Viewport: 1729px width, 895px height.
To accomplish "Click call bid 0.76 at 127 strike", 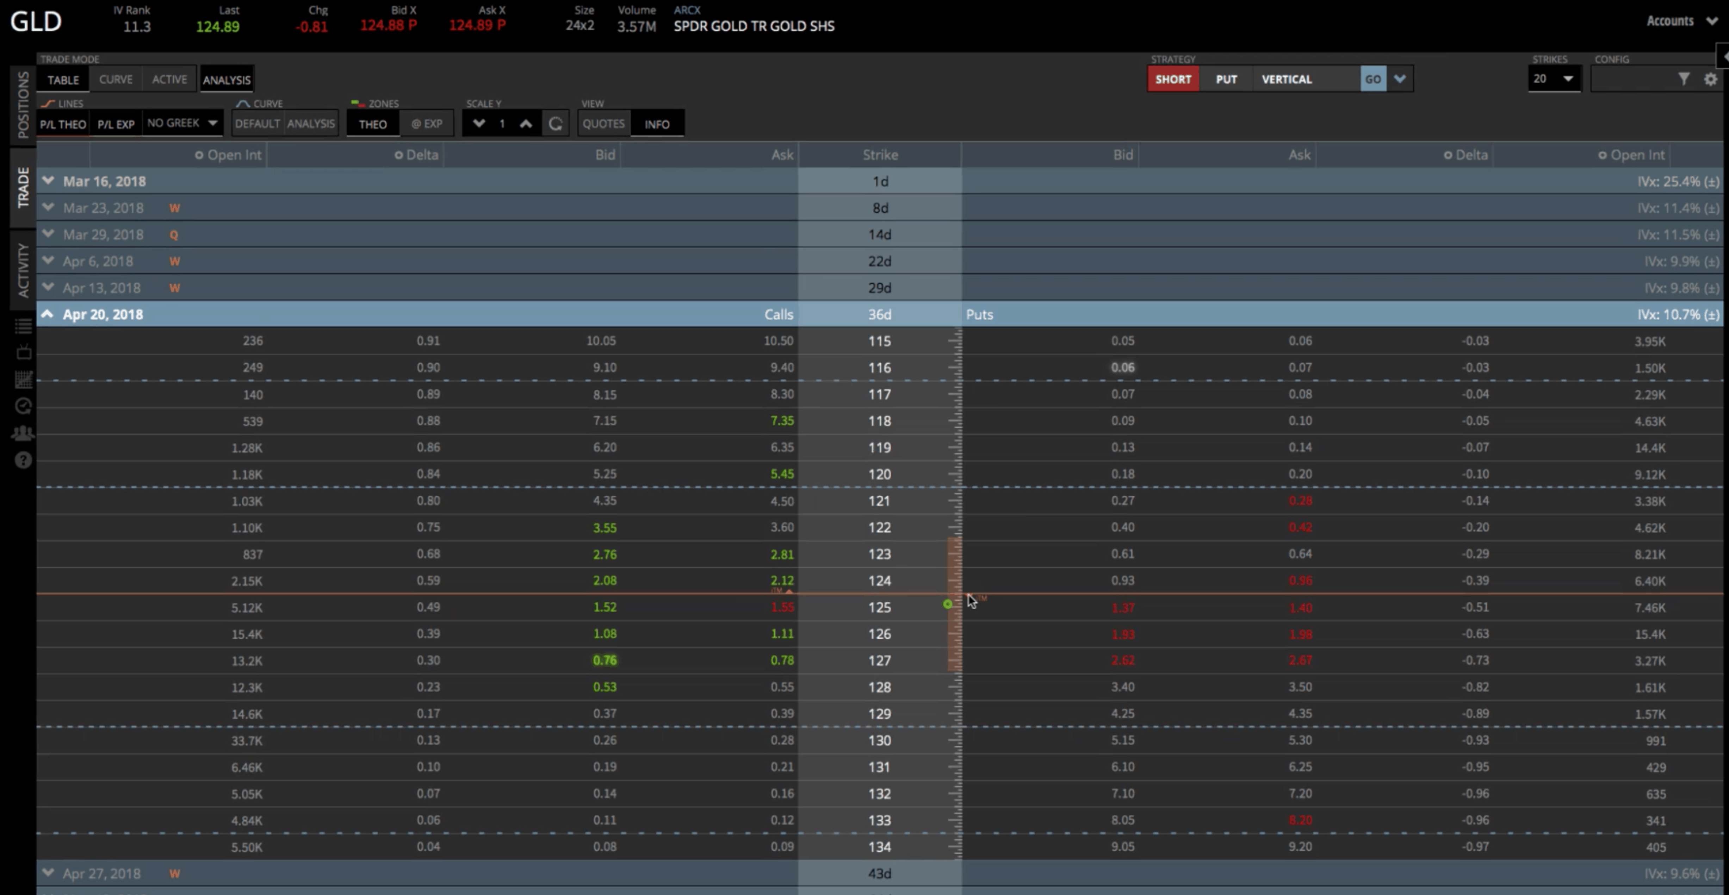I will pyautogui.click(x=604, y=661).
